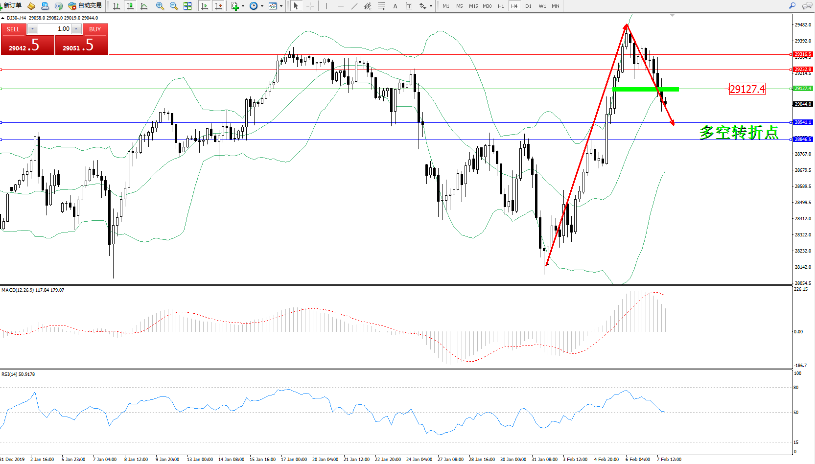815x464 pixels.
Task: Switch to the D1 timeframe
Action: [528, 6]
